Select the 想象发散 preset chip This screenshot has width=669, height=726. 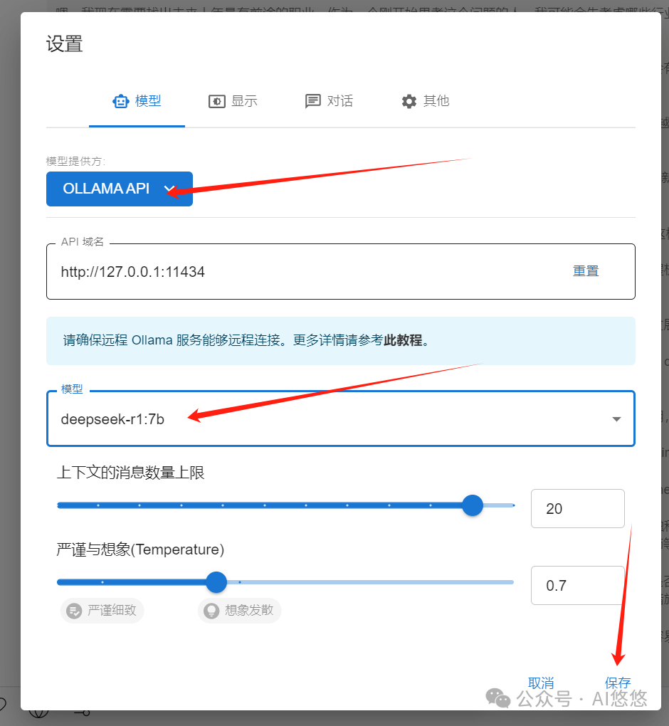click(x=239, y=610)
